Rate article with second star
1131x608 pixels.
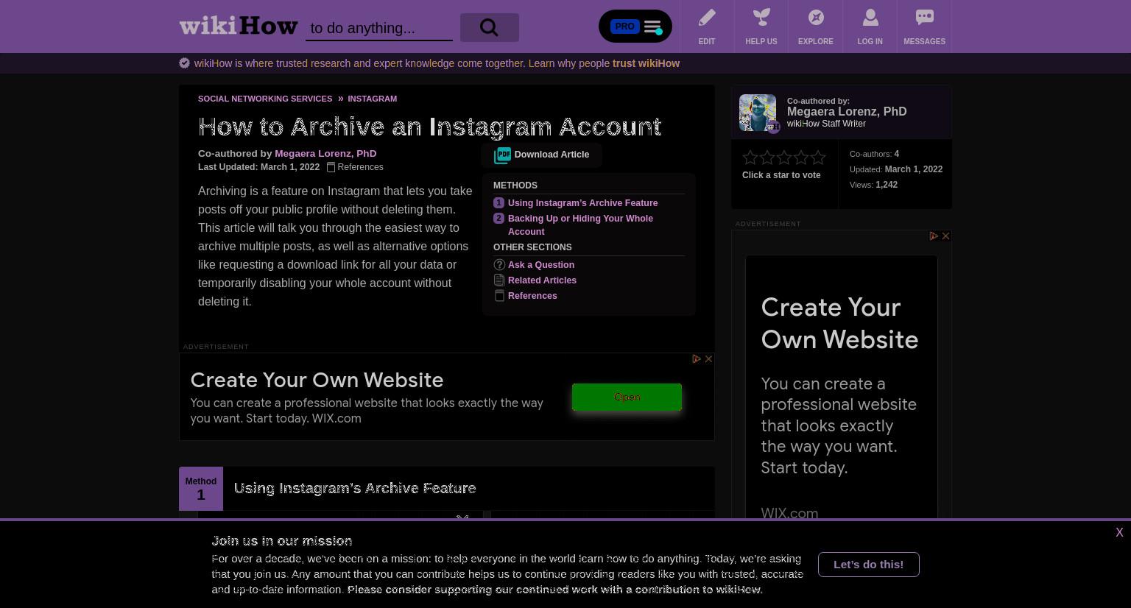point(767,158)
